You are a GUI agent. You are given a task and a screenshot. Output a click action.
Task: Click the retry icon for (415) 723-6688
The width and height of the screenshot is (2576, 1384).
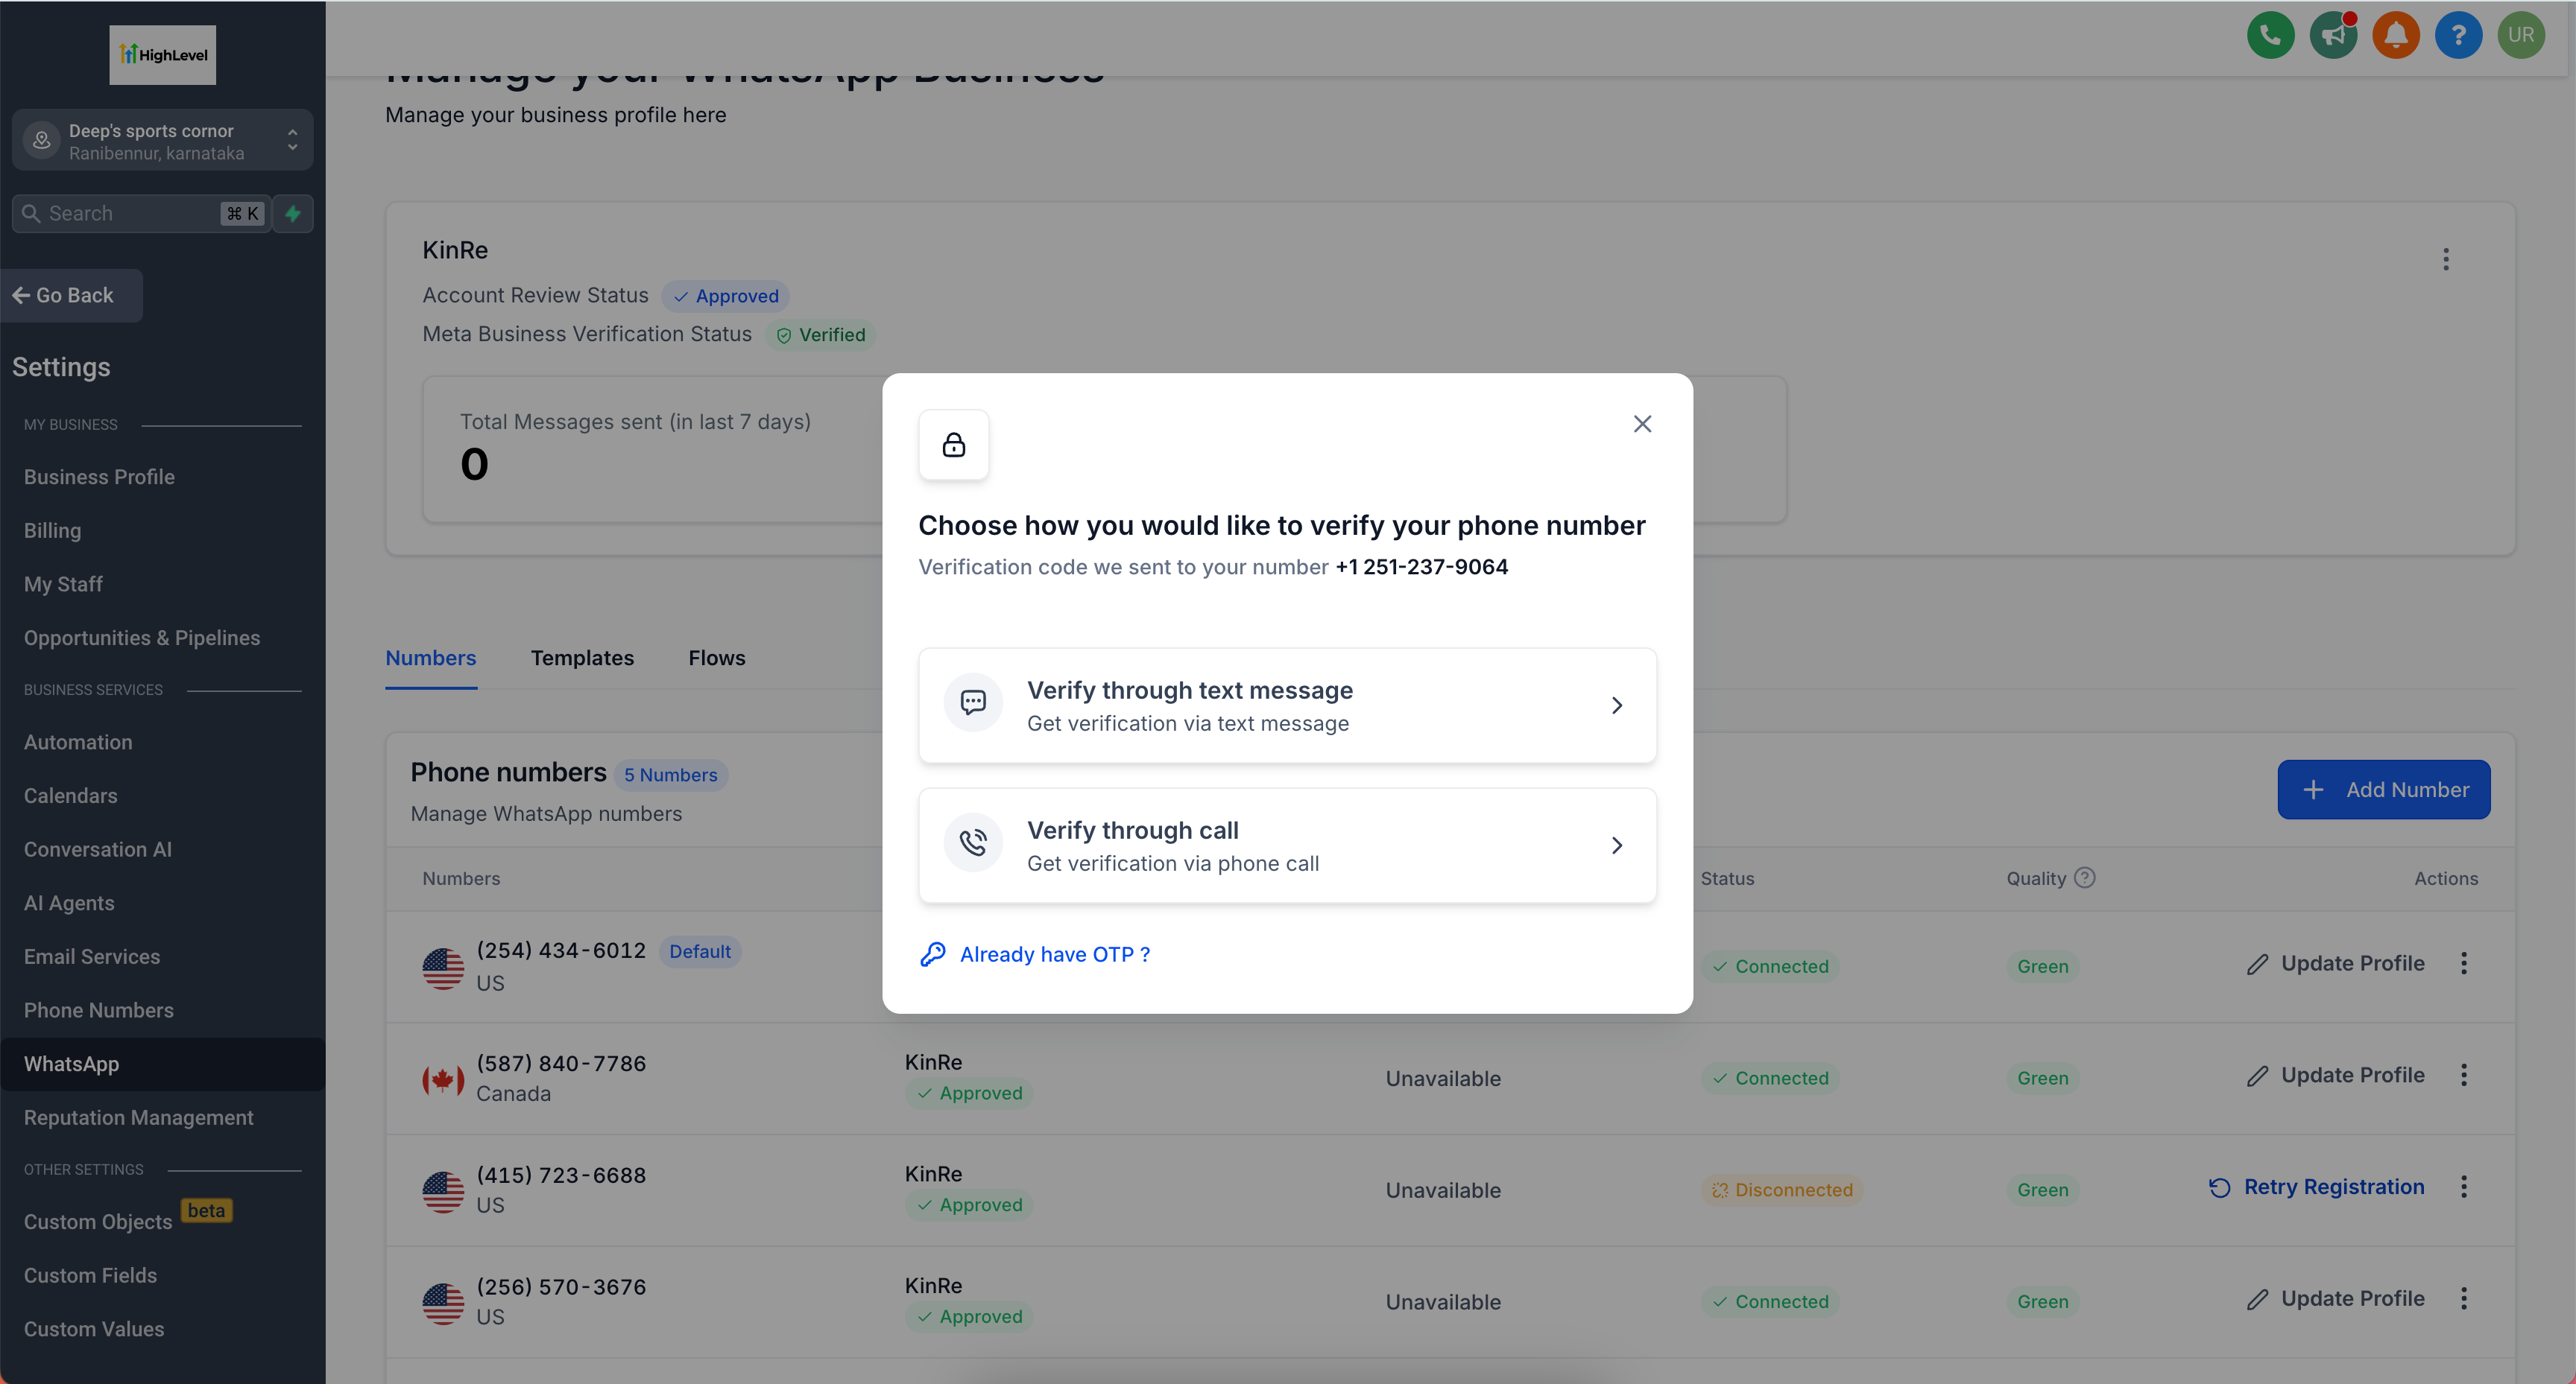point(2220,1188)
